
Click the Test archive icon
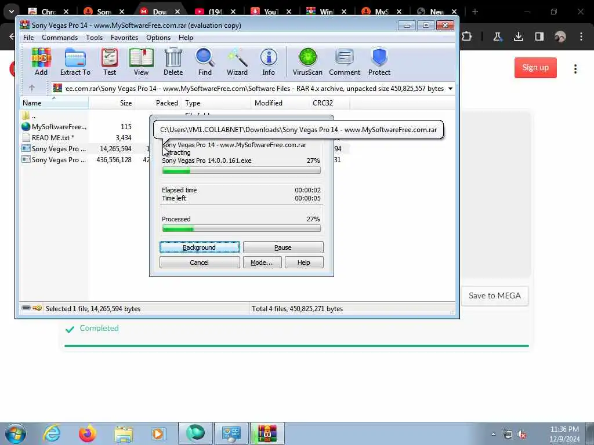click(x=110, y=61)
